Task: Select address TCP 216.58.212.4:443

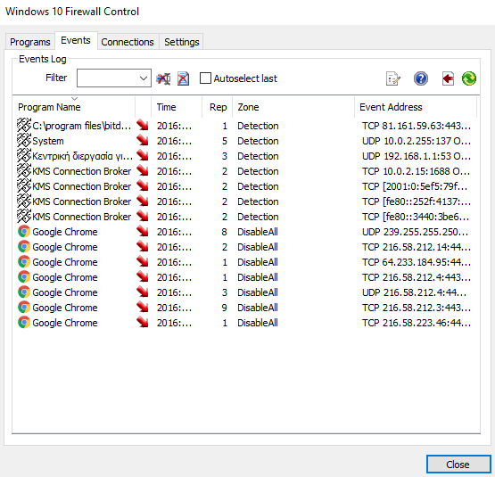Action: [x=417, y=277]
